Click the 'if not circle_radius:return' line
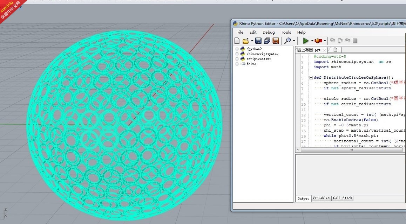406x224 pixels. coord(357,104)
